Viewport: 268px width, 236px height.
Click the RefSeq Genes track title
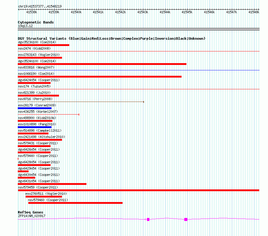[x=31, y=212]
